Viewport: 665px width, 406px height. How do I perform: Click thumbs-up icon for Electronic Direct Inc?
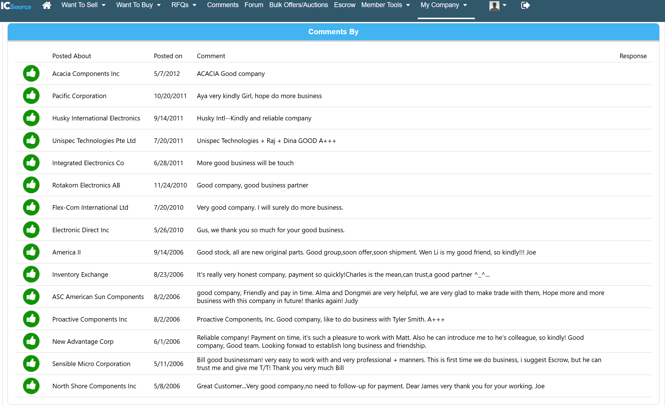point(31,230)
